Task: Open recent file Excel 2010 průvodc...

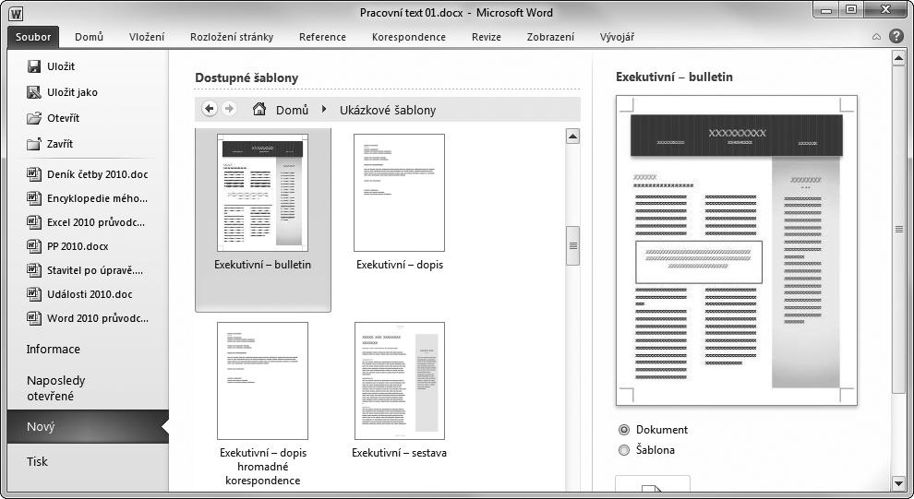Action: [96, 222]
